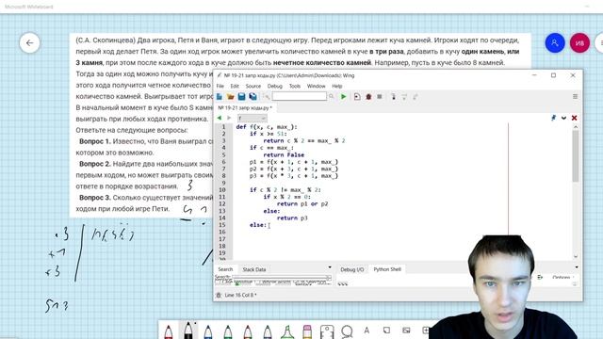Screen dimensions: 603x339
Task: Click the green Run debug arrow
Action: 343,97
